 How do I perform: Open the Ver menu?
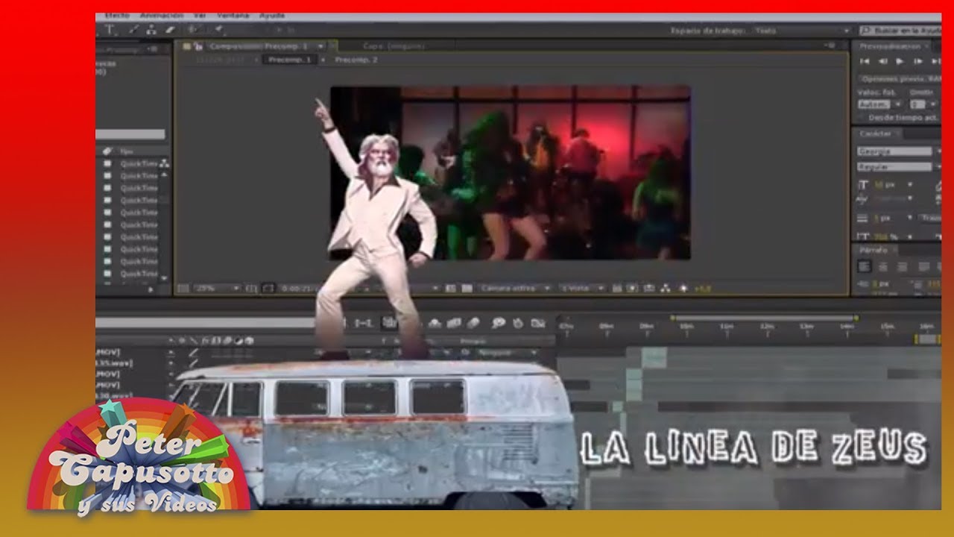pos(200,16)
